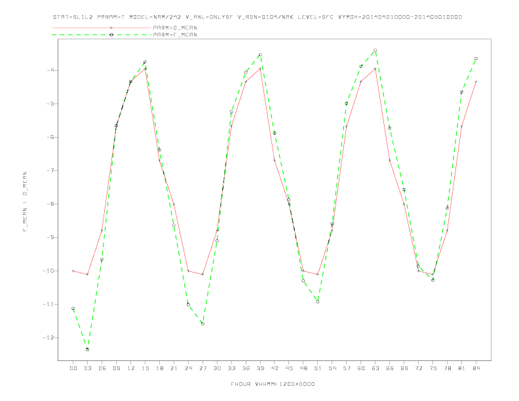
Task: Click the PARM=O_MEAN legend label
Action: click(x=175, y=28)
